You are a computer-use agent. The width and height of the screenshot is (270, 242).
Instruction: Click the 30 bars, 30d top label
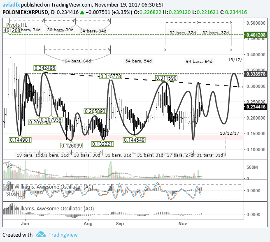60,30
